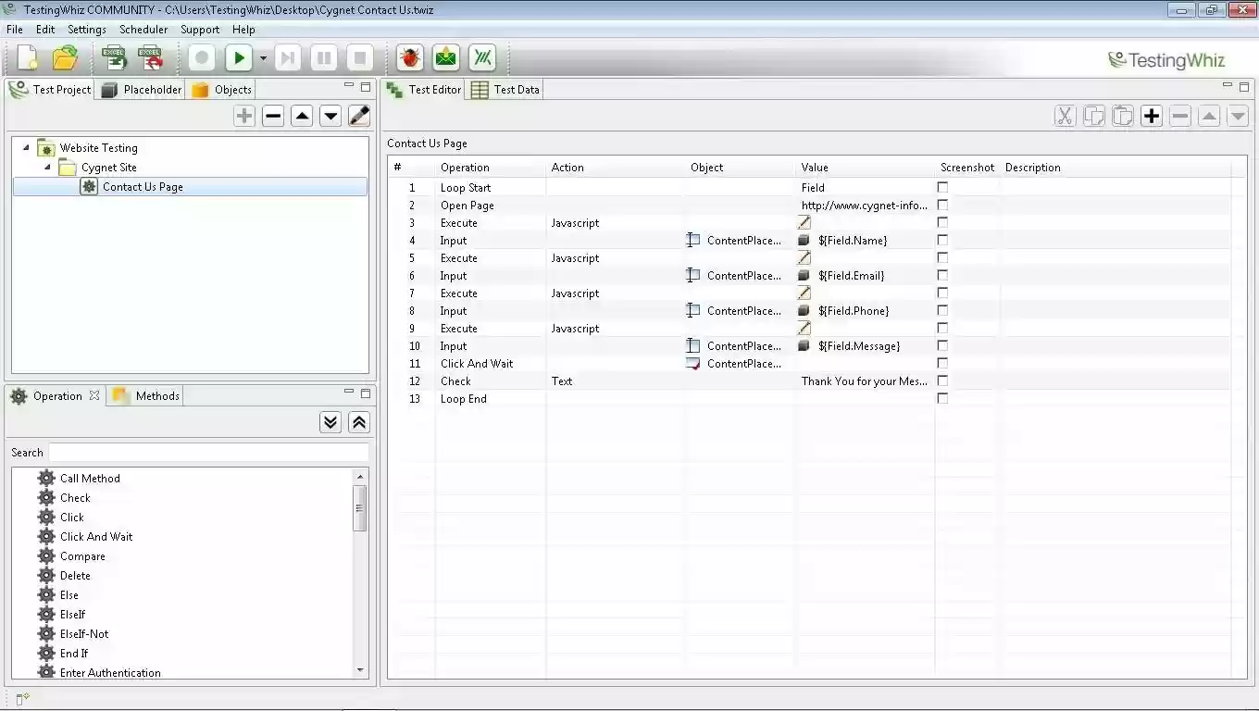Paste a copied test step
Viewport: 1259px width, 711px height.
pos(1122,116)
